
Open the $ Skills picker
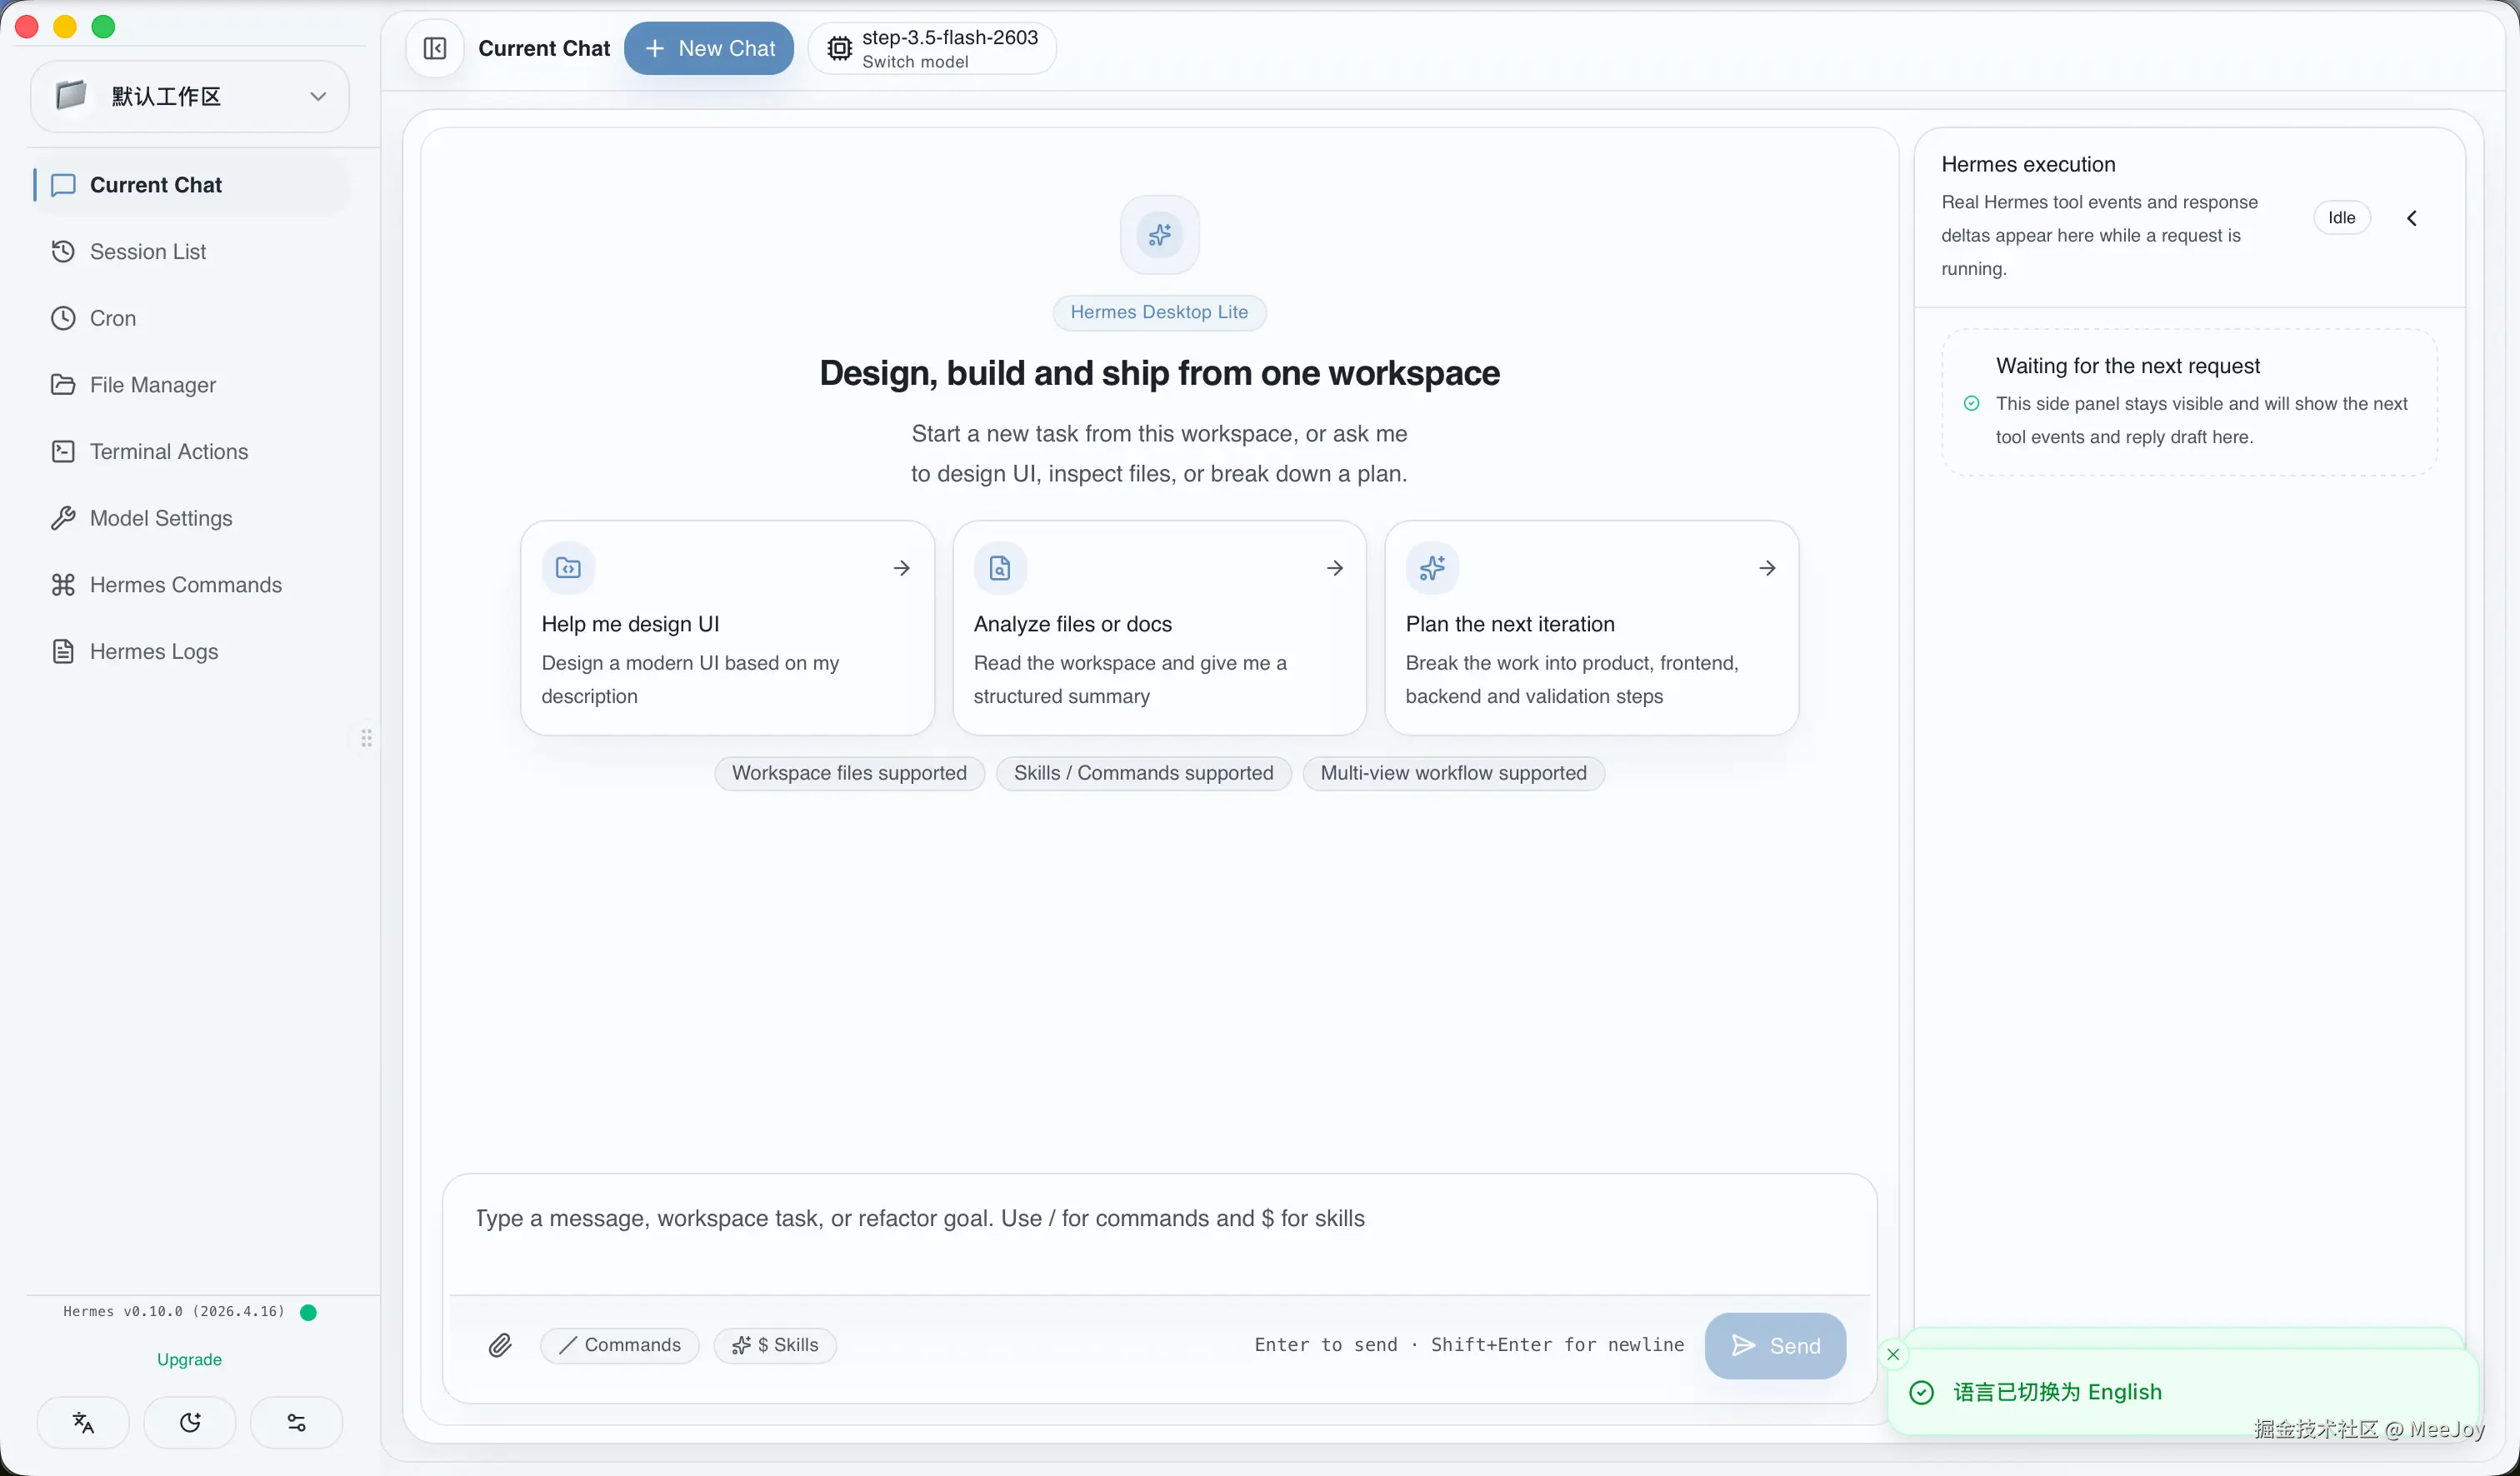tap(775, 1345)
